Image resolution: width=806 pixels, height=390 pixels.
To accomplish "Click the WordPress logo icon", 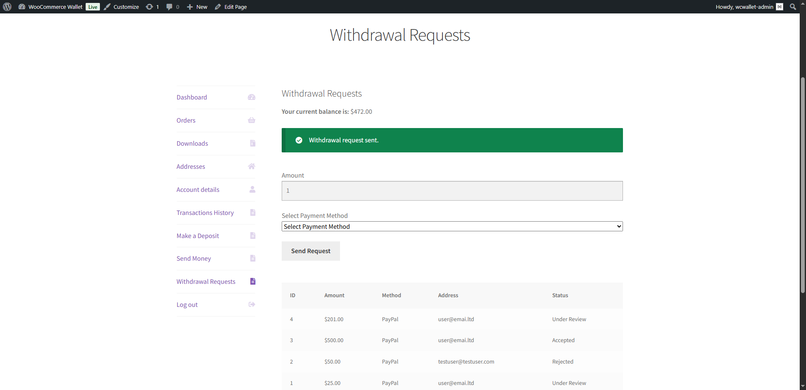I will [7, 7].
